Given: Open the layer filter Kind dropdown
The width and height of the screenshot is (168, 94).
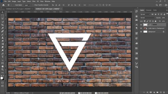Looking at the screenshot, I should coord(145,14).
